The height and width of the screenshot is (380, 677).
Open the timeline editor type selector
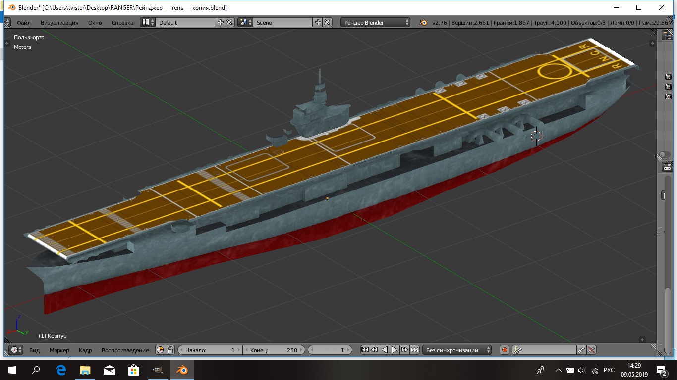pyautogui.click(x=16, y=350)
